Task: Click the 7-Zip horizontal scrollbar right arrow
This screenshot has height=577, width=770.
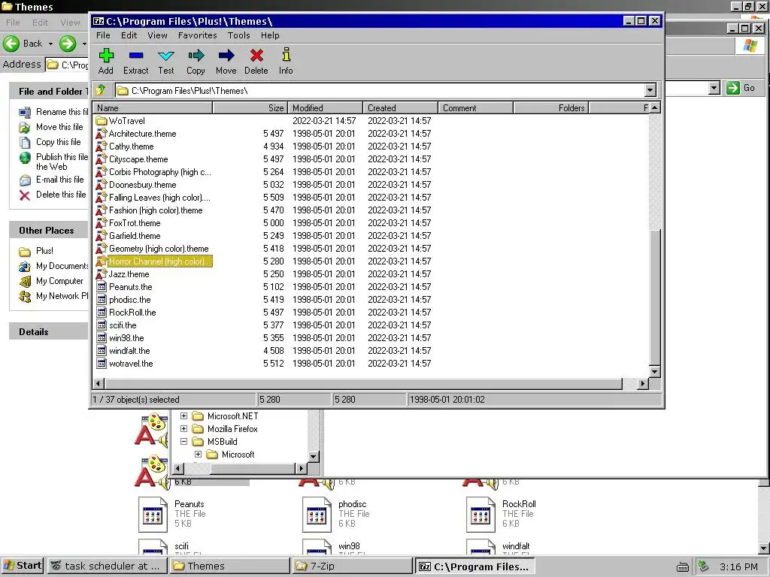Action: pyautogui.click(x=642, y=383)
